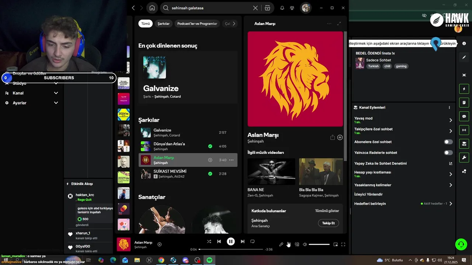Toggle saved checkmark for SUİKAST MEVSİMİ
Image resolution: width=472 pixels, height=265 pixels.
coord(210,174)
